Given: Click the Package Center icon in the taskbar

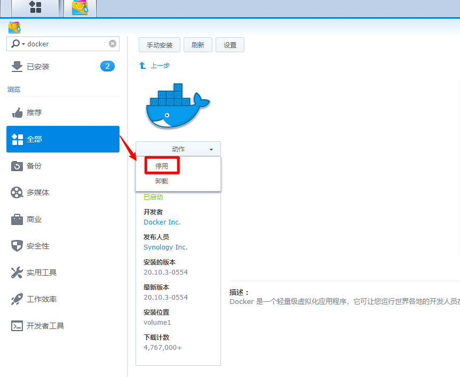Looking at the screenshot, I should click(x=80, y=8).
